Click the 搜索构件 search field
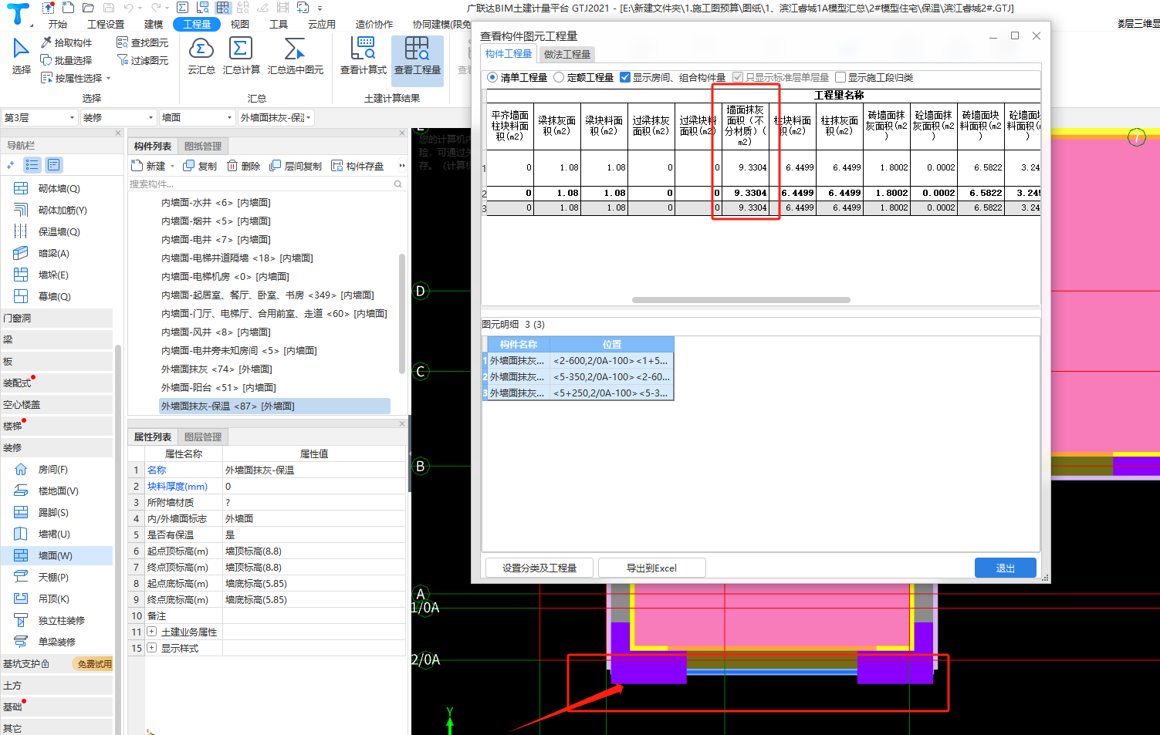The height and width of the screenshot is (735, 1160). click(266, 184)
